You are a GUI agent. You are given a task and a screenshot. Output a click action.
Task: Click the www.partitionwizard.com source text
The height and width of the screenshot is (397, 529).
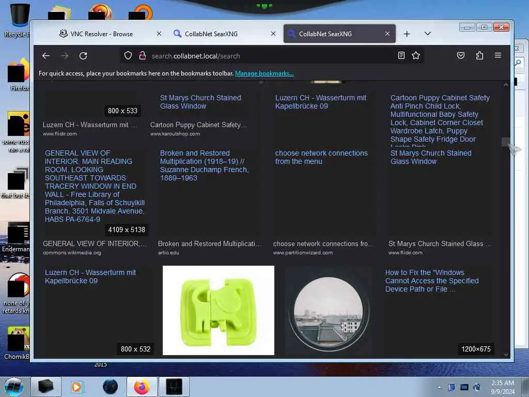303,252
